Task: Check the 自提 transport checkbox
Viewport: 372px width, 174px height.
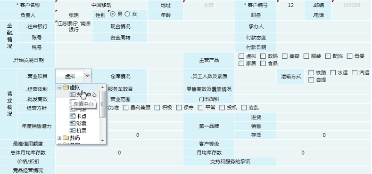Action: [x=311, y=80]
